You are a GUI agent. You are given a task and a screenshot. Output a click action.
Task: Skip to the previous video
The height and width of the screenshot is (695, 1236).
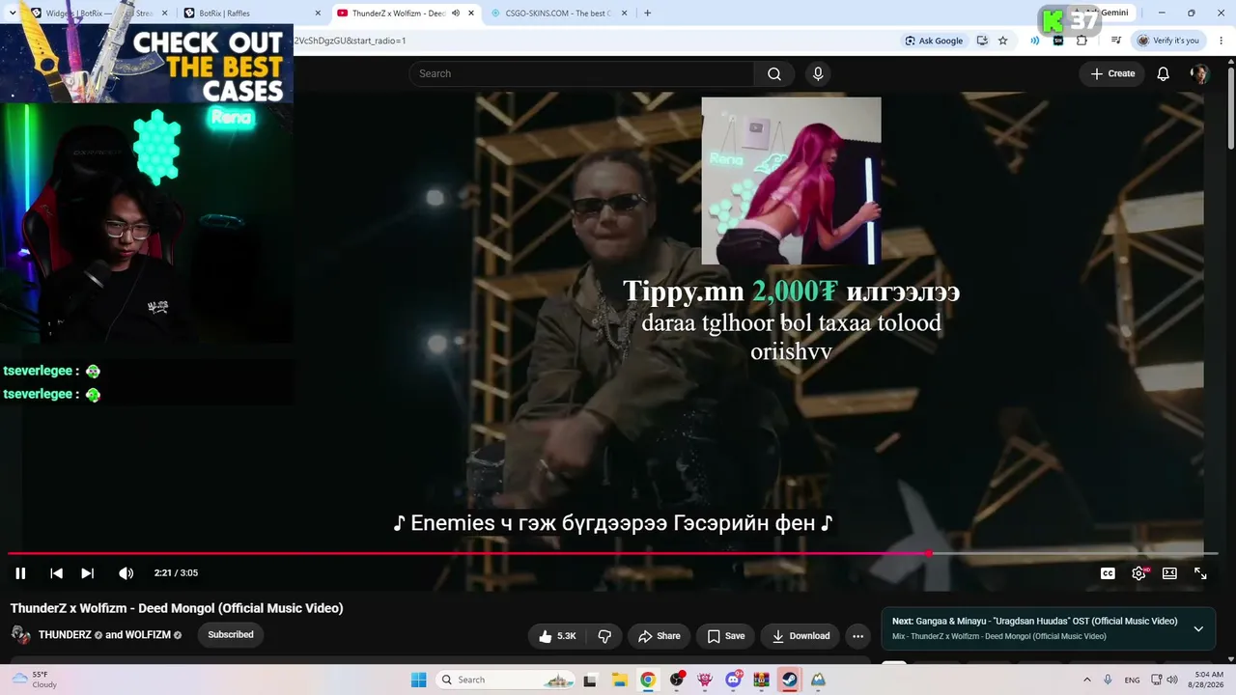click(x=56, y=573)
